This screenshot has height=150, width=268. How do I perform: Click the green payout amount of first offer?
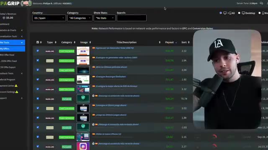(170, 51)
